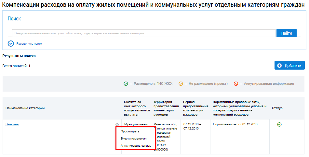This screenshot has height=157, width=309.
Task: Open the Ветераны category link
Action: point(12,124)
